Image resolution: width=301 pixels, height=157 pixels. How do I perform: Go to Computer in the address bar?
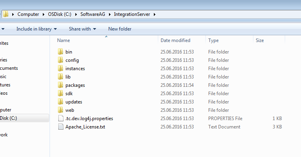tap(28, 14)
